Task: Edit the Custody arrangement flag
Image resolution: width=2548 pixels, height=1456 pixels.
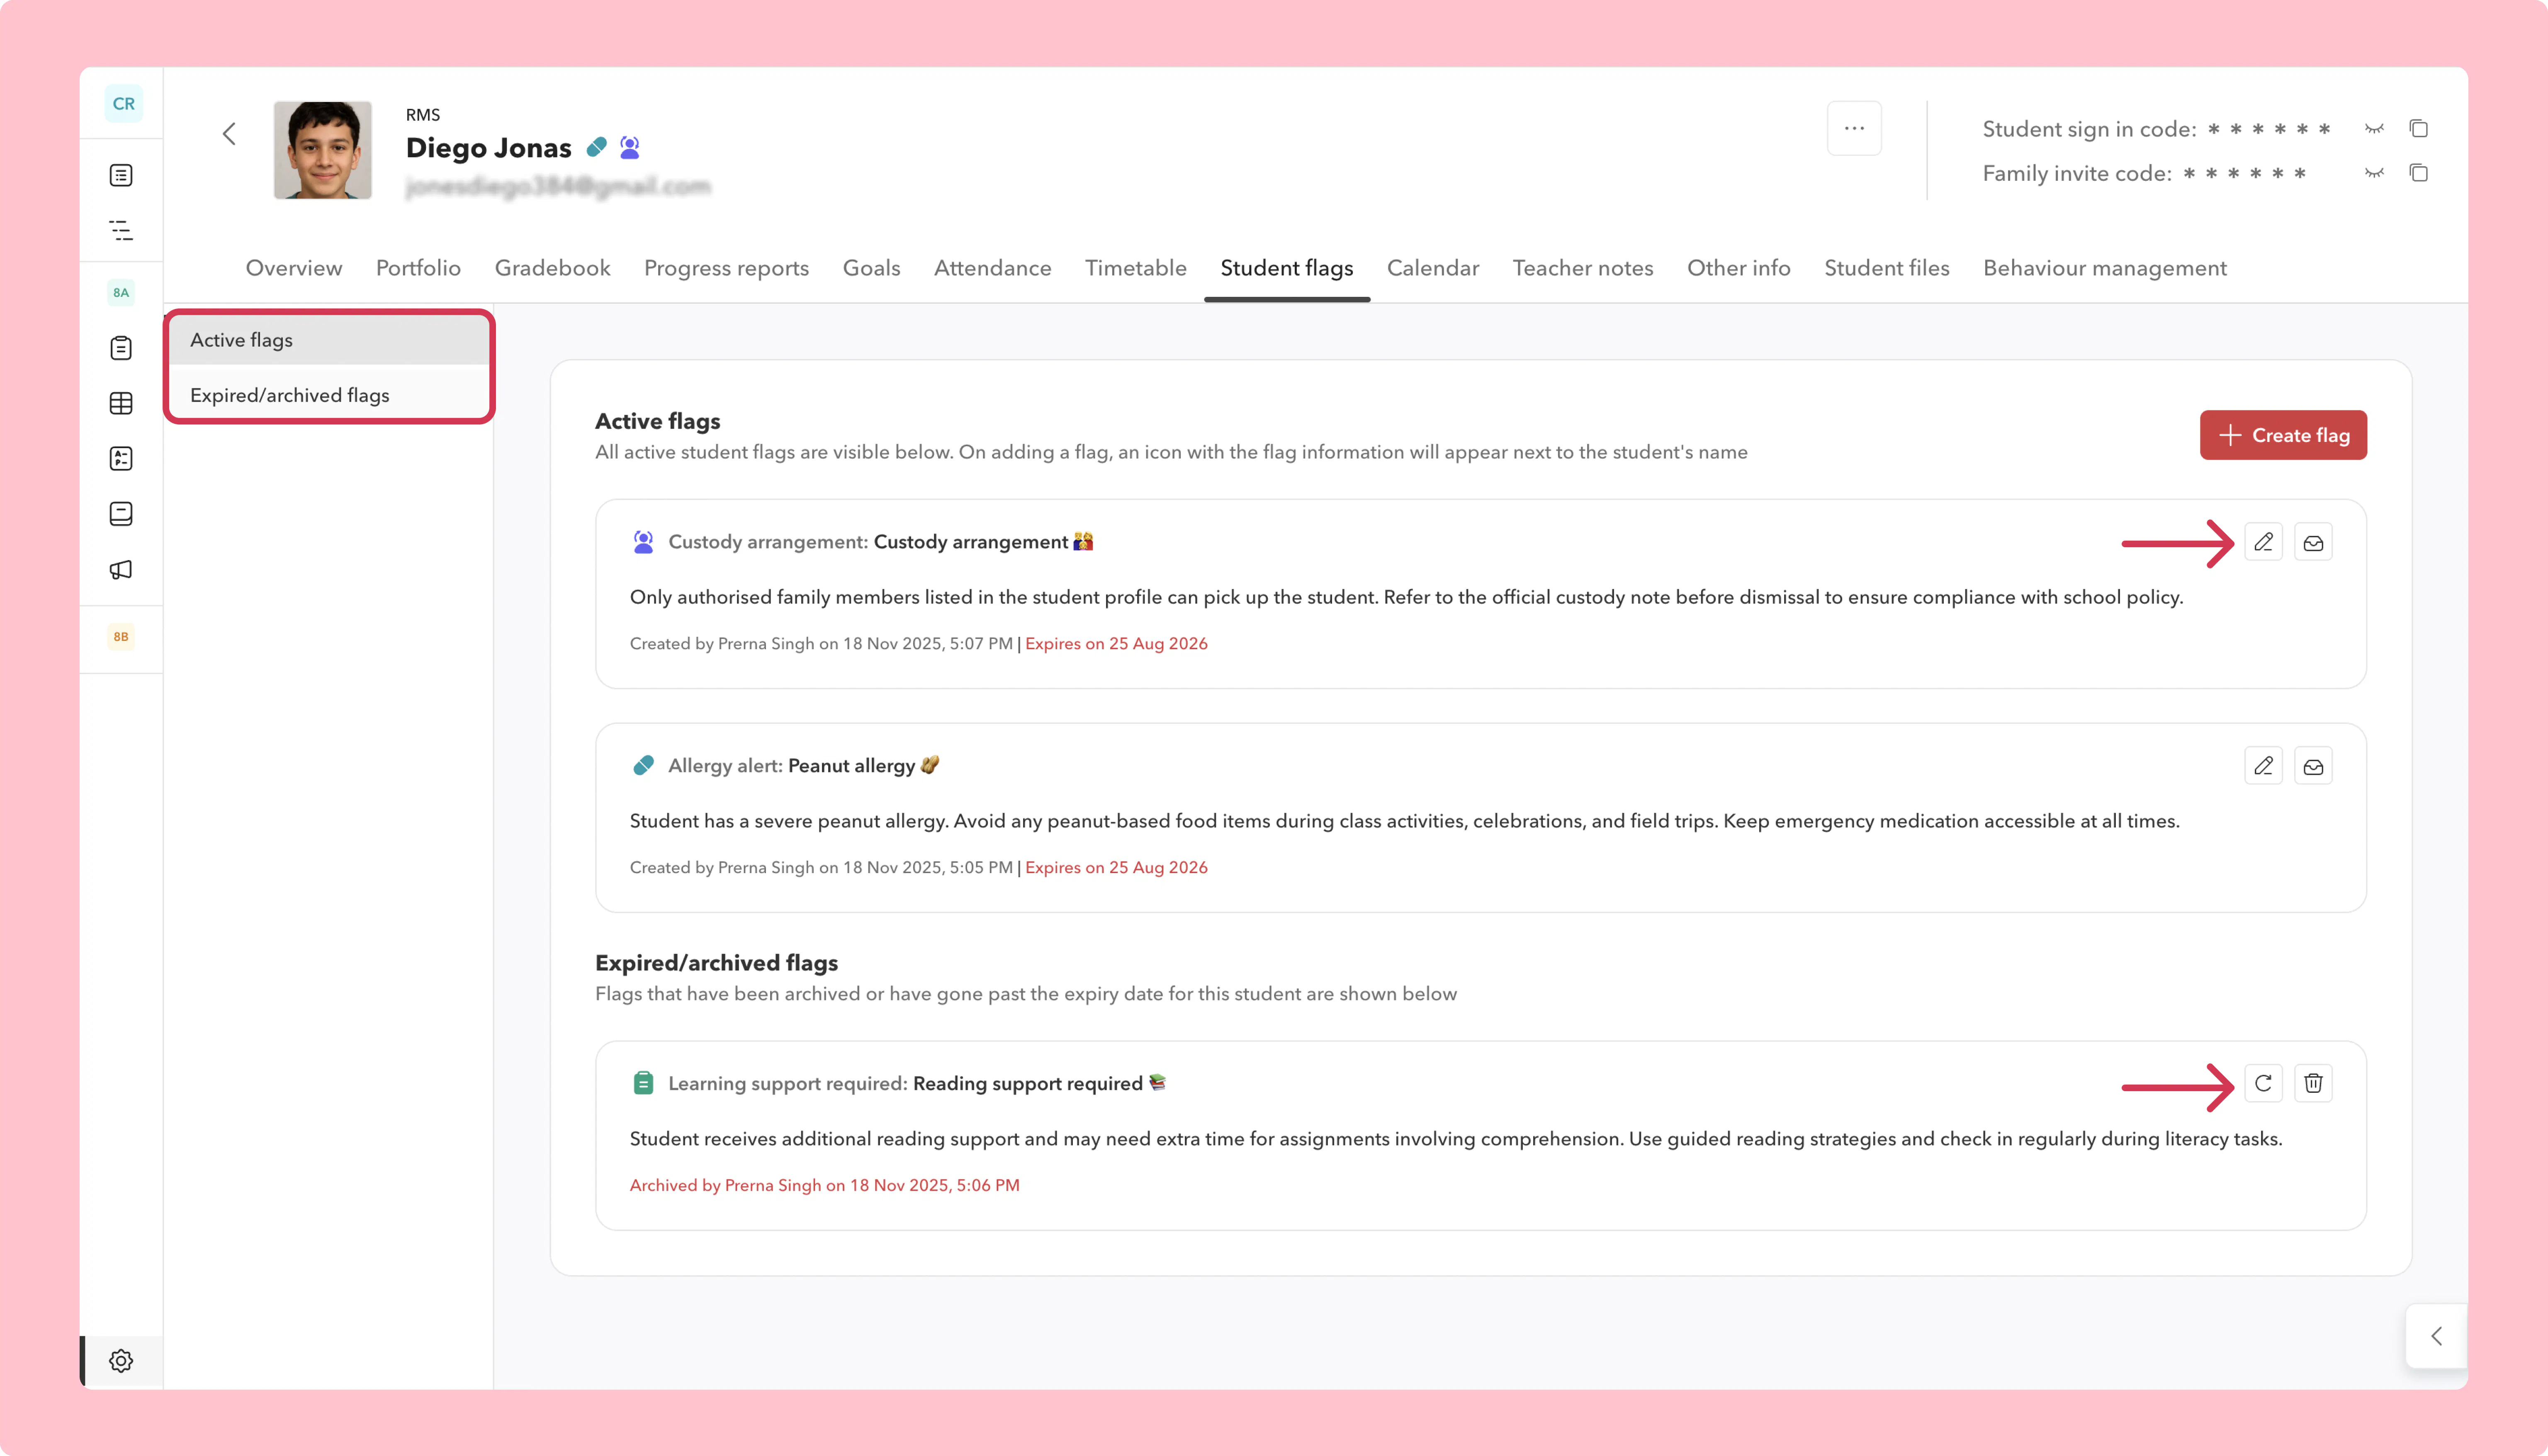Action: click(2263, 542)
